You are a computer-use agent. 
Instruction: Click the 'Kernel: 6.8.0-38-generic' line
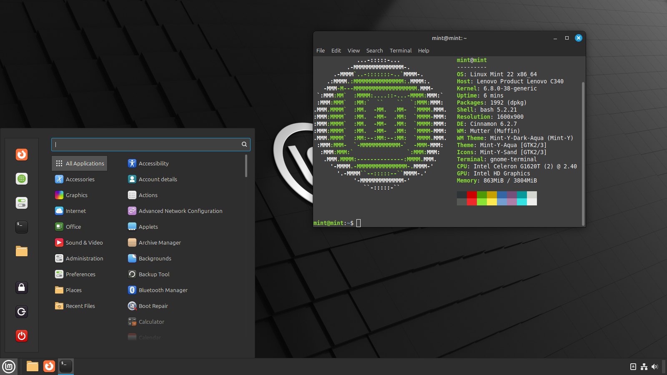497,89
